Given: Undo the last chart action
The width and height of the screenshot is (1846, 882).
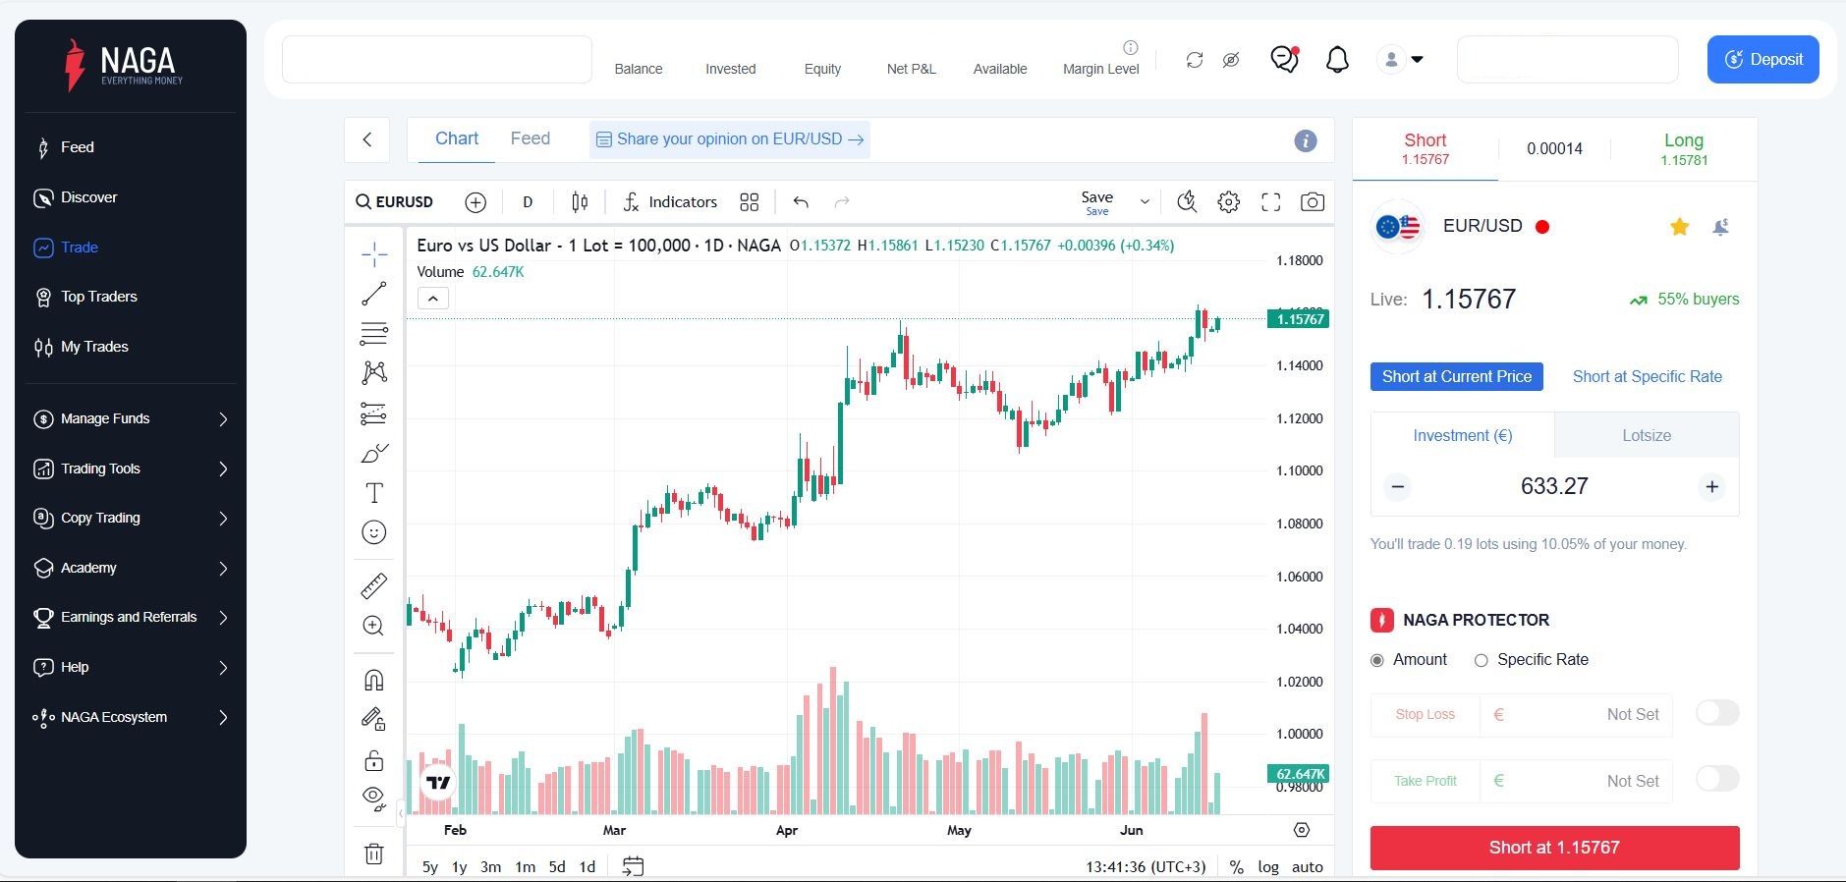Looking at the screenshot, I should 801,202.
